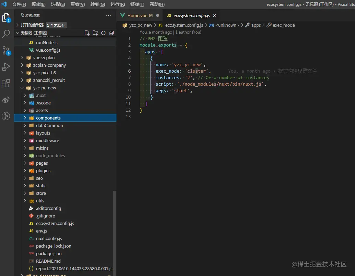Expand the .nuxt folder
This screenshot has height=276, width=355.
(x=41, y=95)
